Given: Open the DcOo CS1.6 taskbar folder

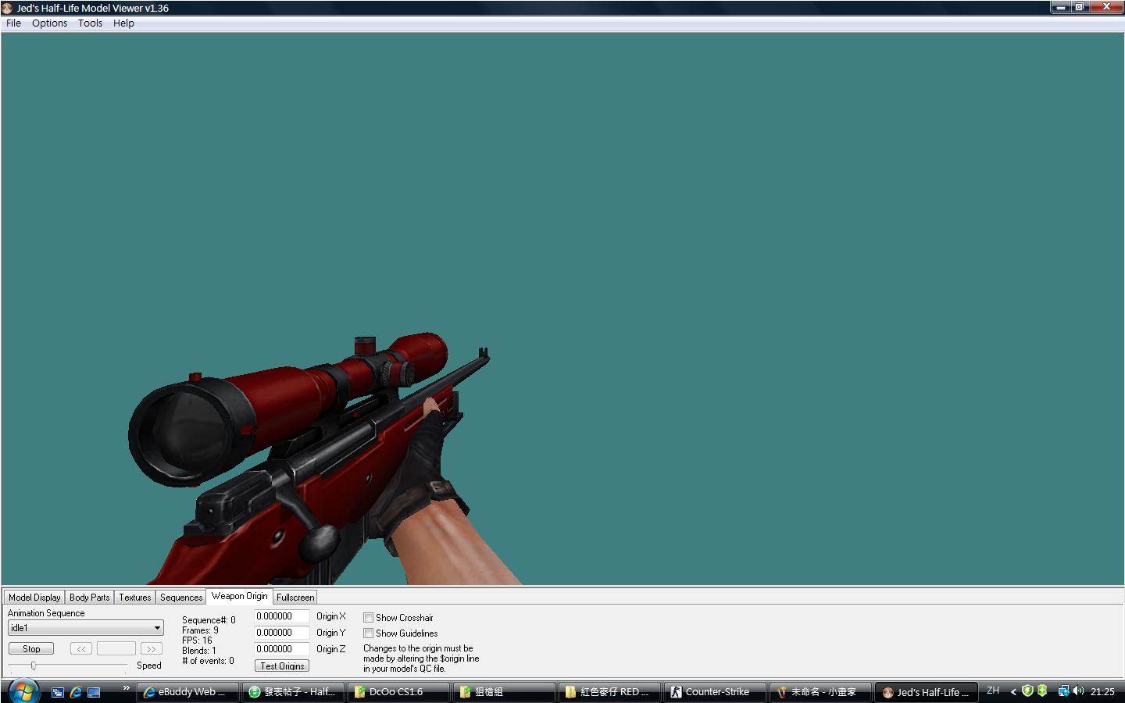Looking at the screenshot, I should pyautogui.click(x=399, y=692).
